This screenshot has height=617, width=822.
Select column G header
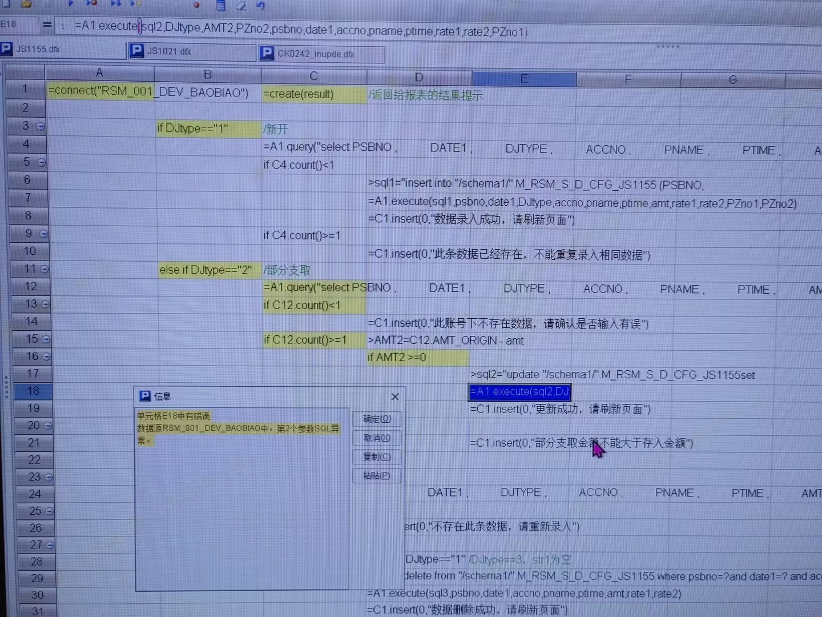click(x=733, y=80)
